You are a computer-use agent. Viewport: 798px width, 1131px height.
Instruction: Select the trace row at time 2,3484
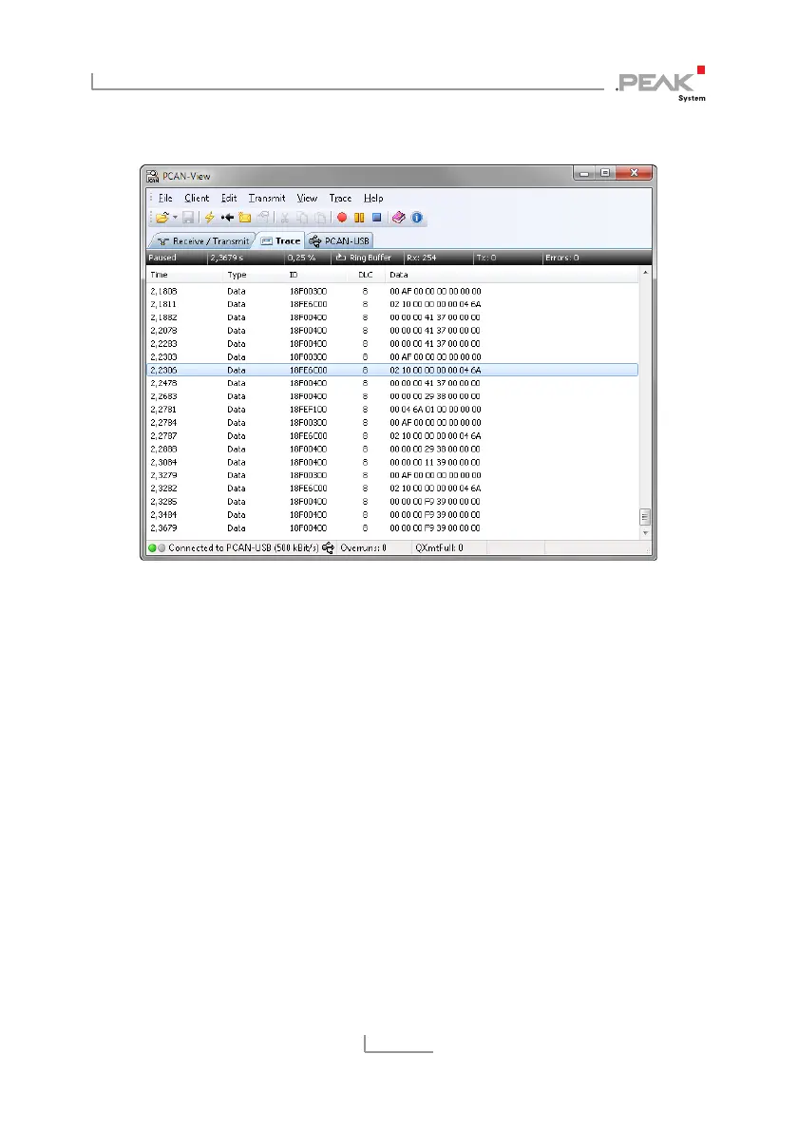392,515
